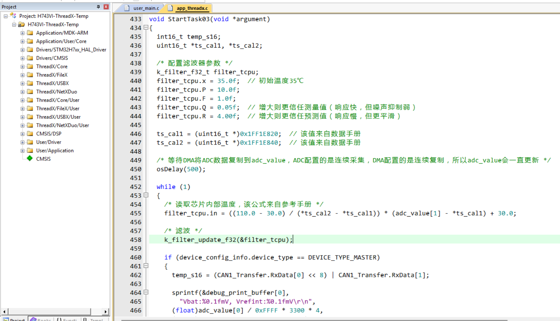Viewport: 560px width, 321px height.
Task: Collapse the while loop fold at line 453
Action: 146,195
